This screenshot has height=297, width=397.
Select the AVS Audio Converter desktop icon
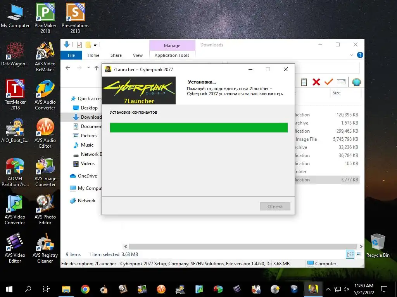[45, 95]
